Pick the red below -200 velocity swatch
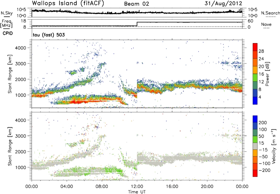 click(x=255, y=173)
